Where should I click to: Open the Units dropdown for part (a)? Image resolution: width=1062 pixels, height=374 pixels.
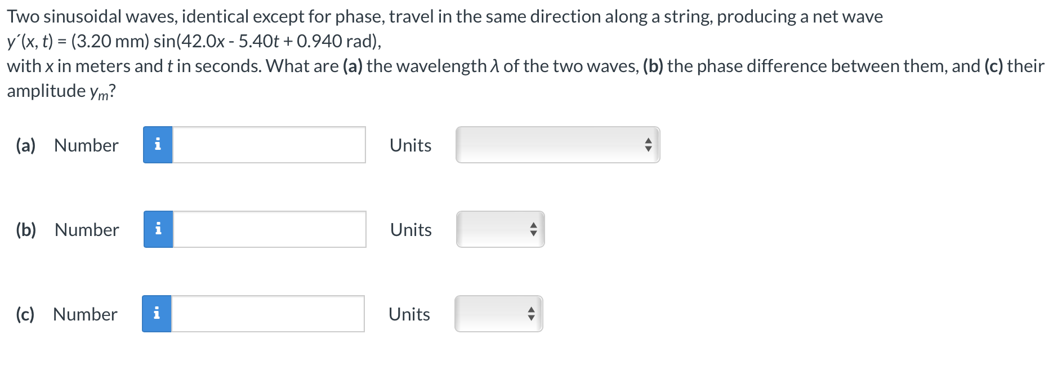[556, 145]
